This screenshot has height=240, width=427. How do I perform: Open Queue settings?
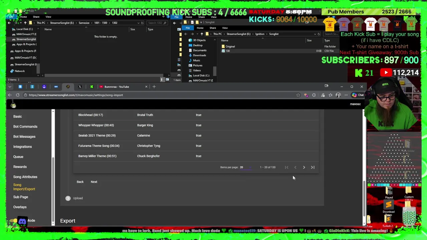click(x=18, y=157)
